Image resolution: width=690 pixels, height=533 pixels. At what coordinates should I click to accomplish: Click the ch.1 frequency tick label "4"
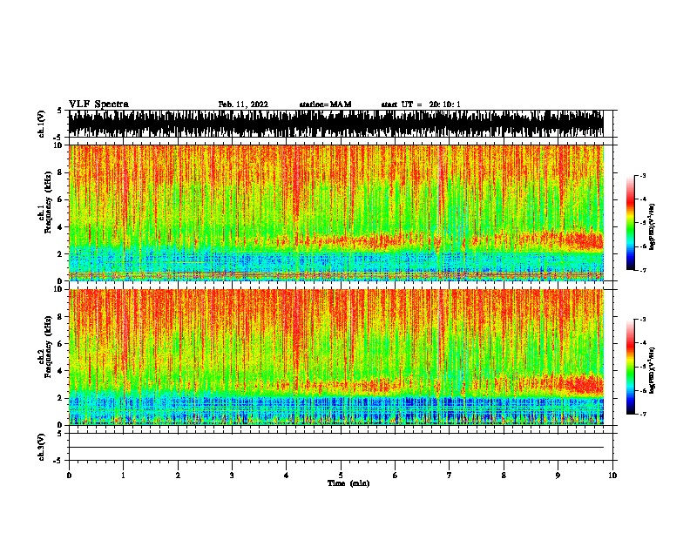tap(61, 227)
